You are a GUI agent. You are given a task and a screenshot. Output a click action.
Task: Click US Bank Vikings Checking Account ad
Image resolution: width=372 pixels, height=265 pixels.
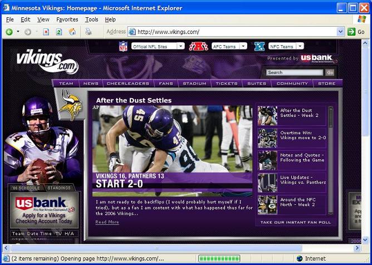(44, 210)
